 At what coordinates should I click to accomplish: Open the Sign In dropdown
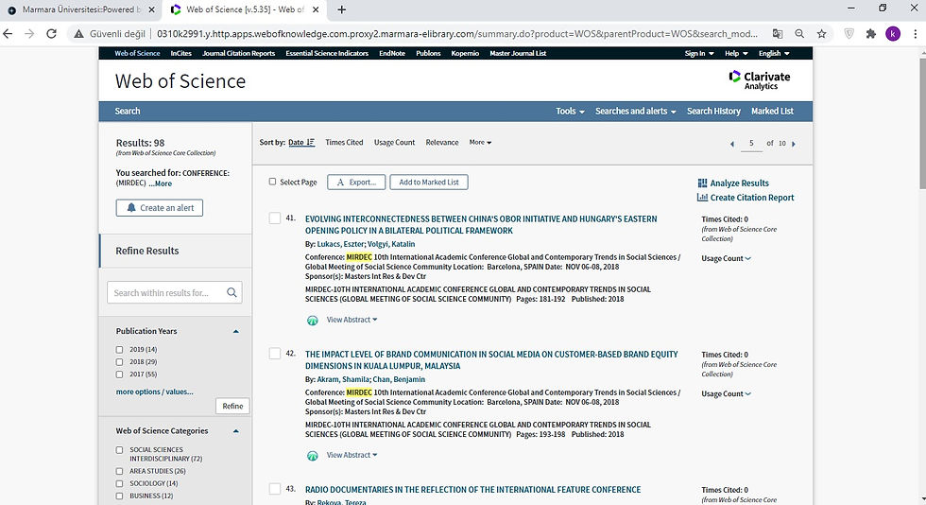coord(699,53)
